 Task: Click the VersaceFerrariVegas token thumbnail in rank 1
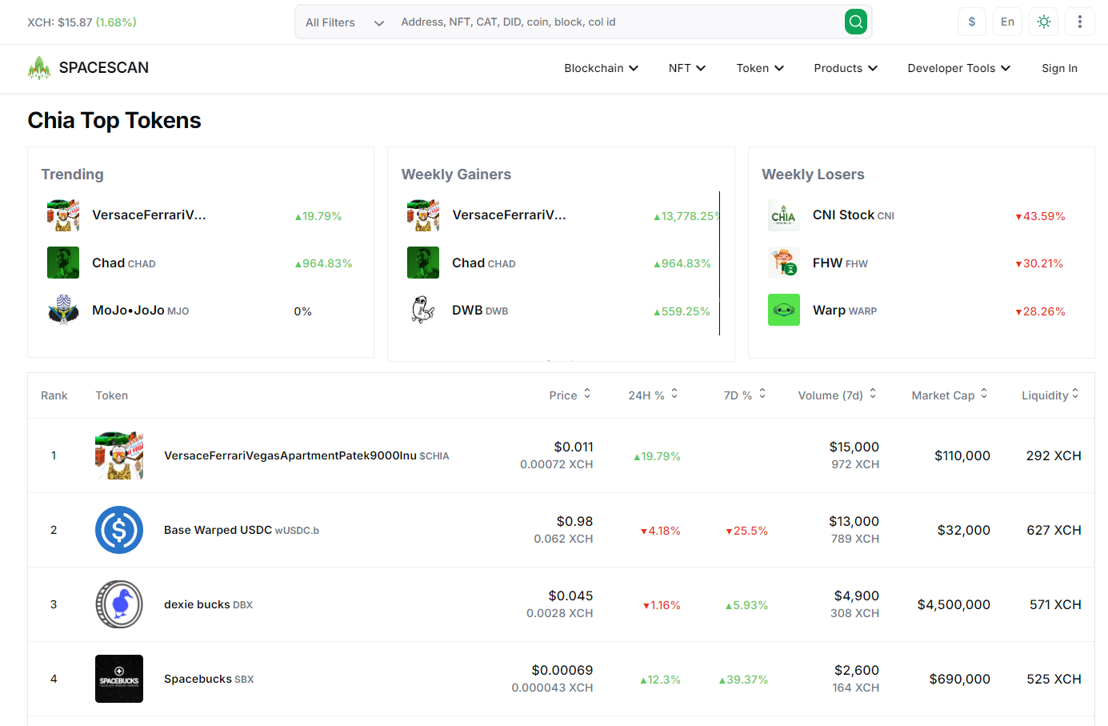(119, 455)
